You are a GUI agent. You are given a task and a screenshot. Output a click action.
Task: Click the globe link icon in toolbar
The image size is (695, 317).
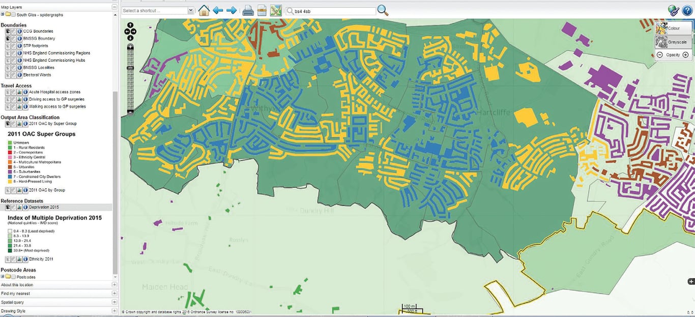674,10
